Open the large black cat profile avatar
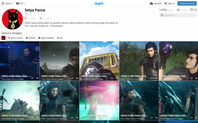Viewport: 198px width, 123px height. coord(12,19)
